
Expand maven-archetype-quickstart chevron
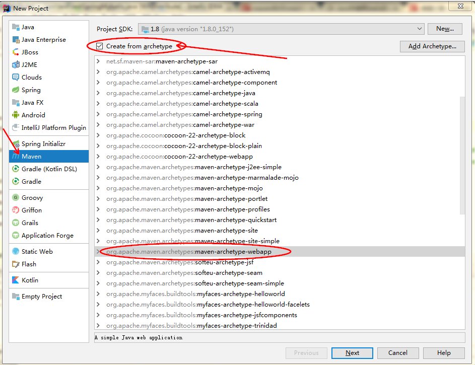pyautogui.click(x=98, y=220)
